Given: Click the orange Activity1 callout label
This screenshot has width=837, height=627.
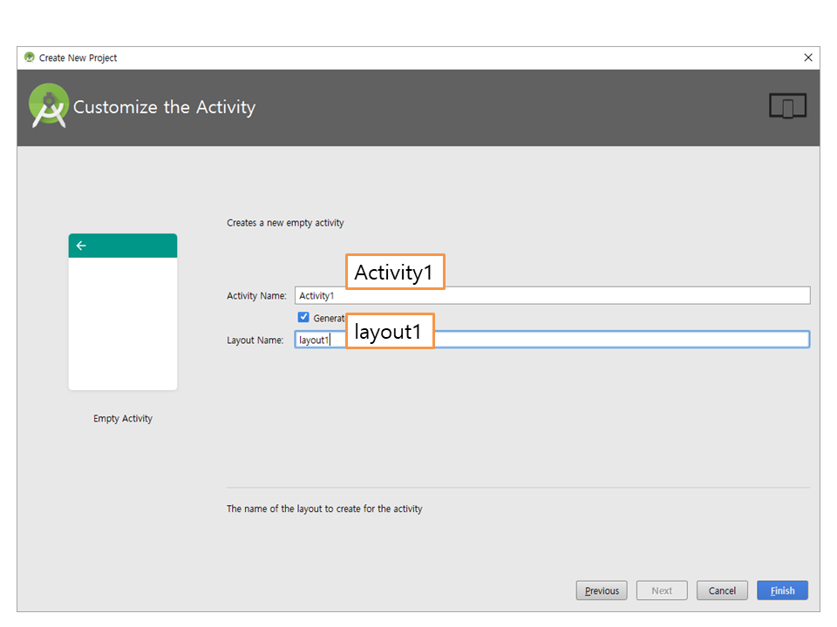Looking at the screenshot, I should pyautogui.click(x=395, y=273).
